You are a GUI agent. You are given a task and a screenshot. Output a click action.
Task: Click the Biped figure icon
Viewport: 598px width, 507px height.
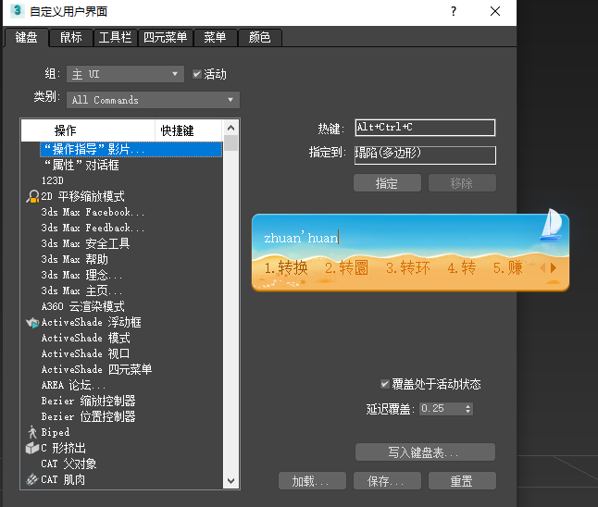point(32,432)
